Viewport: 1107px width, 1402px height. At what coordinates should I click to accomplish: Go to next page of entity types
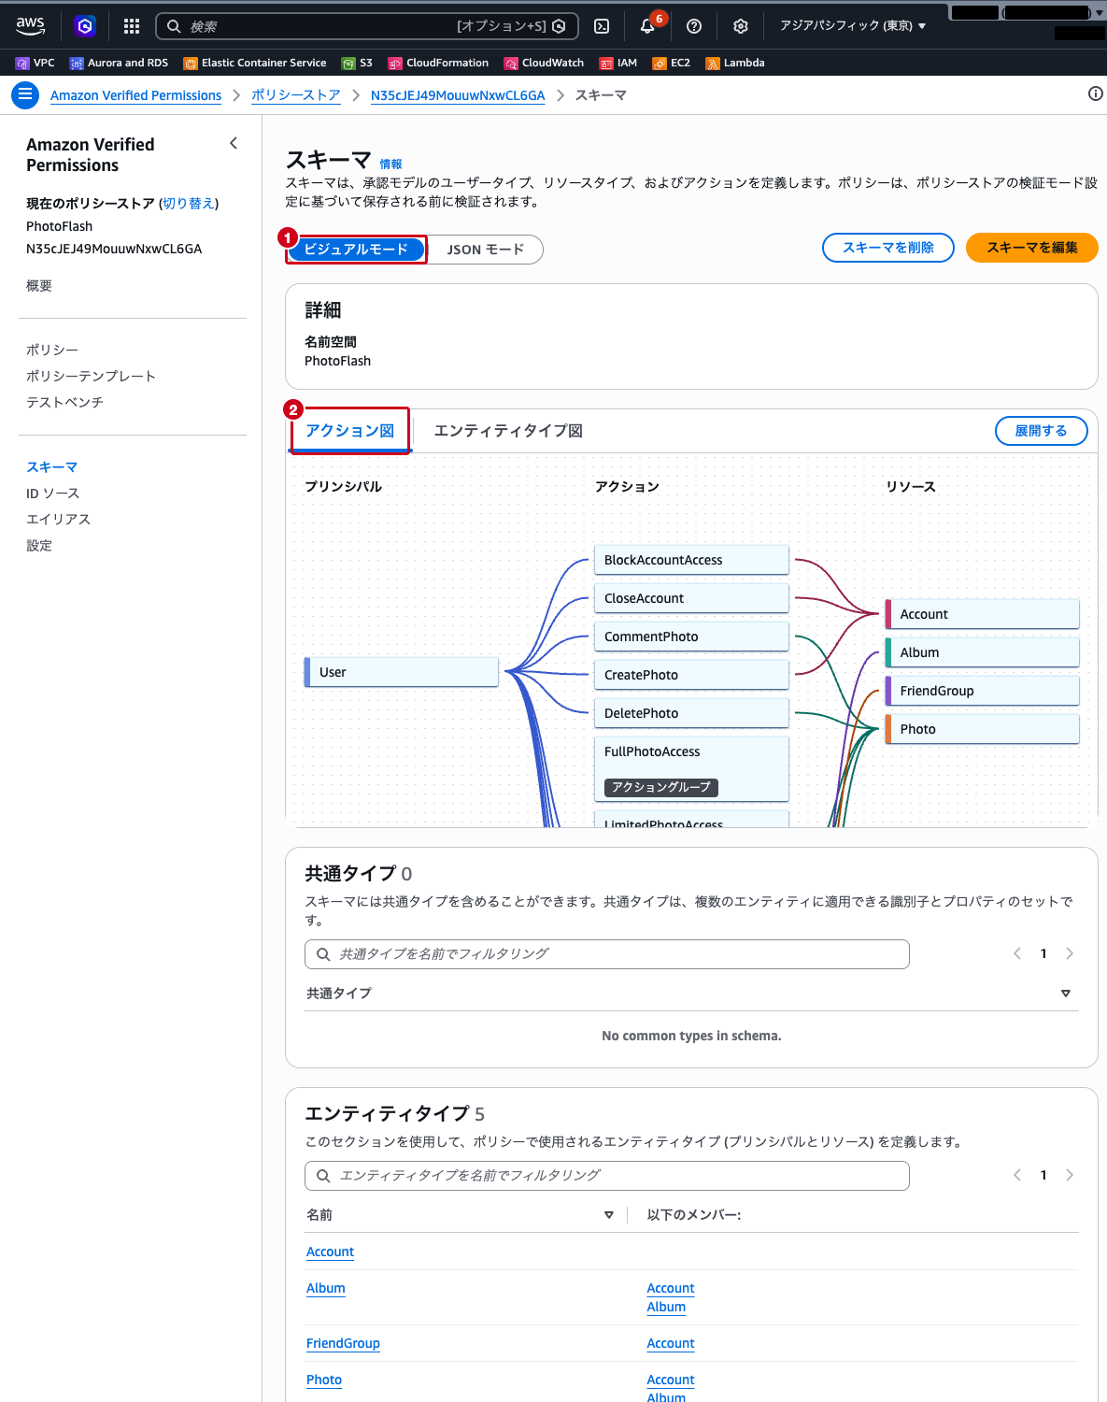[1070, 1175]
